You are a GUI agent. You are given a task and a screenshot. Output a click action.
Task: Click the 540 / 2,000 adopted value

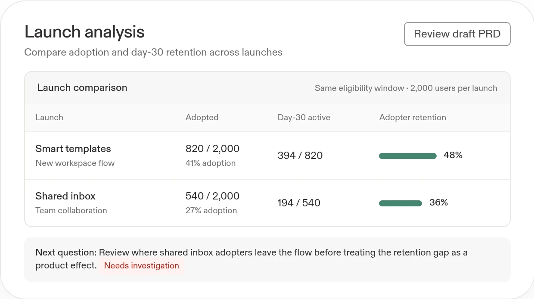click(x=212, y=196)
